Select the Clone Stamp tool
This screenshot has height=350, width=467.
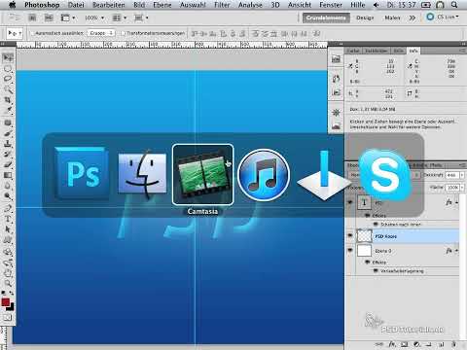point(8,144)
